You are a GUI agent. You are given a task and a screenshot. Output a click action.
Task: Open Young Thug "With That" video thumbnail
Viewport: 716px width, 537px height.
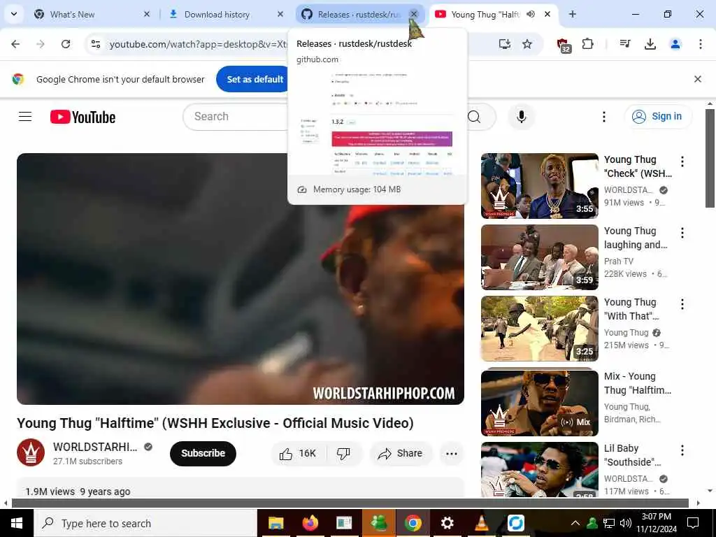[x=540, y=329]
